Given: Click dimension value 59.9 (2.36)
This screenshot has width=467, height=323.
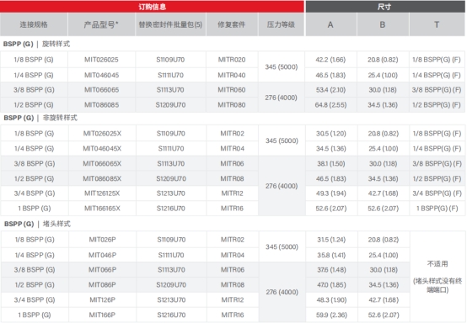Looking at the screenshot, I should tap(331, 315).
